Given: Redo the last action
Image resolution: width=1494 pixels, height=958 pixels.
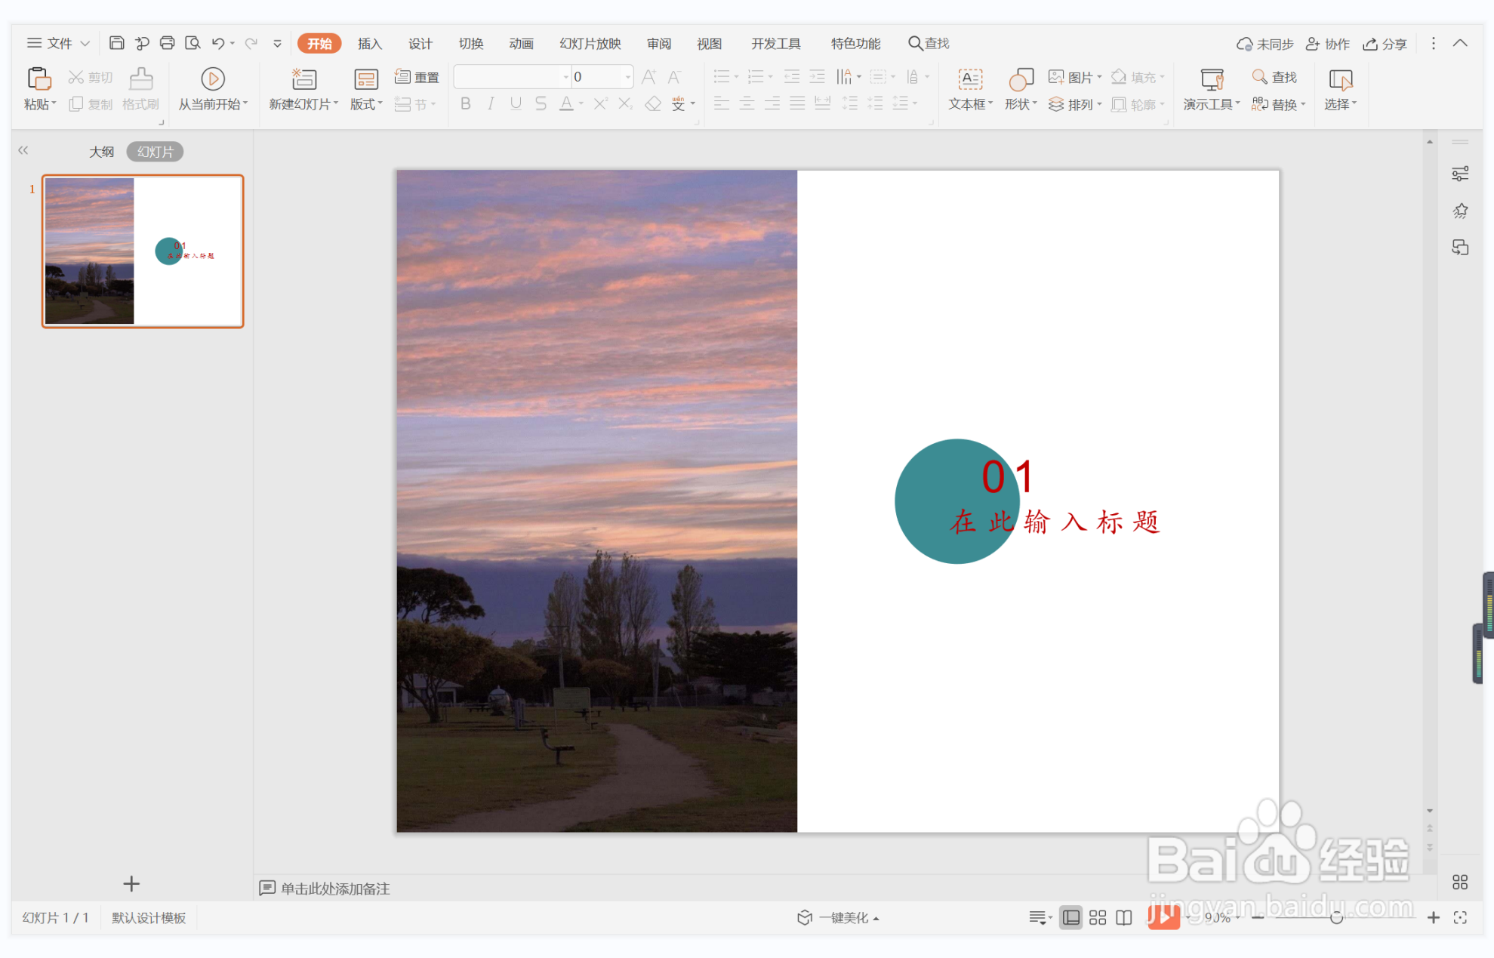Looking at the screenshot, I should pos(251,43).
